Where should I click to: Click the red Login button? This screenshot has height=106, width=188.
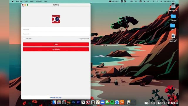(x=56, y=44)
